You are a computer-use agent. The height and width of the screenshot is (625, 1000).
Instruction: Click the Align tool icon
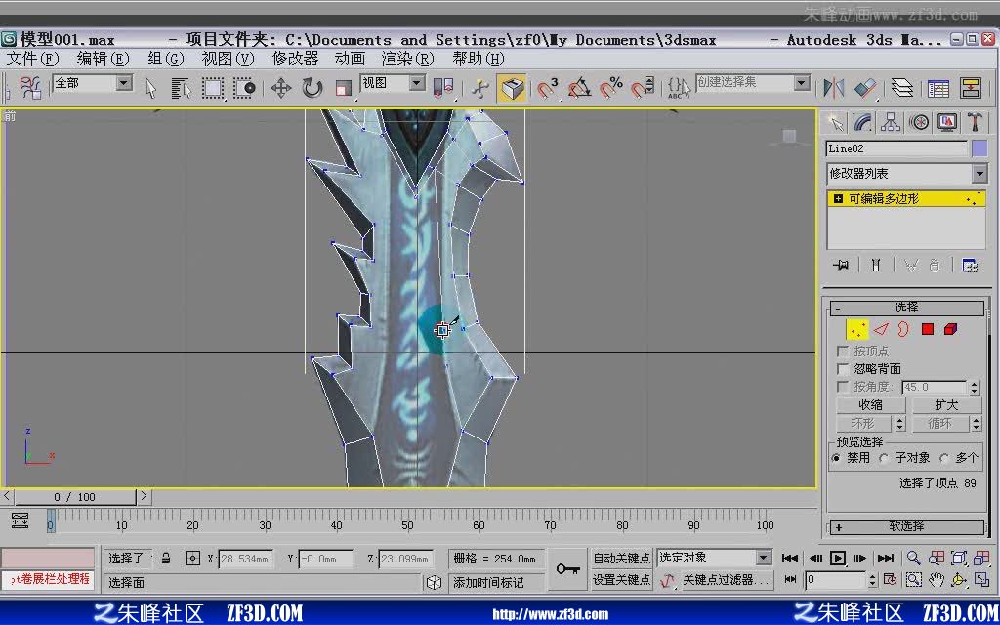(865, 88)
